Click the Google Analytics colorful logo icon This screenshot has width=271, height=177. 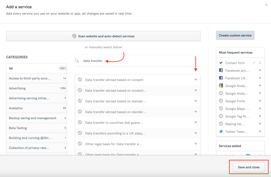(x=221, y=86)
